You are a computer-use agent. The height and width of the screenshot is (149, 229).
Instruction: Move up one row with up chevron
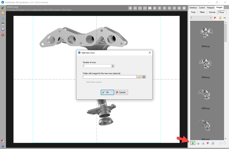(169, 8)
